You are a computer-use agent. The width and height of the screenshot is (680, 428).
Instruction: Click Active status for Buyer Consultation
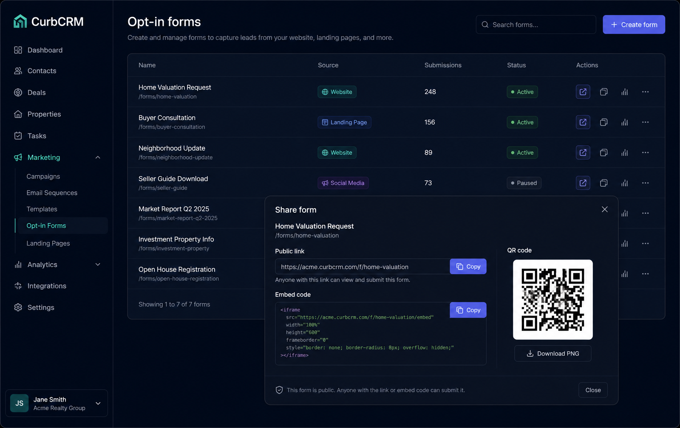click(x=522, y=122)
